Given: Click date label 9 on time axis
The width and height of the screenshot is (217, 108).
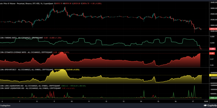Looking at the screenshot, I should 54,101.
